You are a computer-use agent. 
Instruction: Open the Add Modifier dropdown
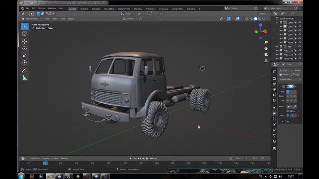290,80
